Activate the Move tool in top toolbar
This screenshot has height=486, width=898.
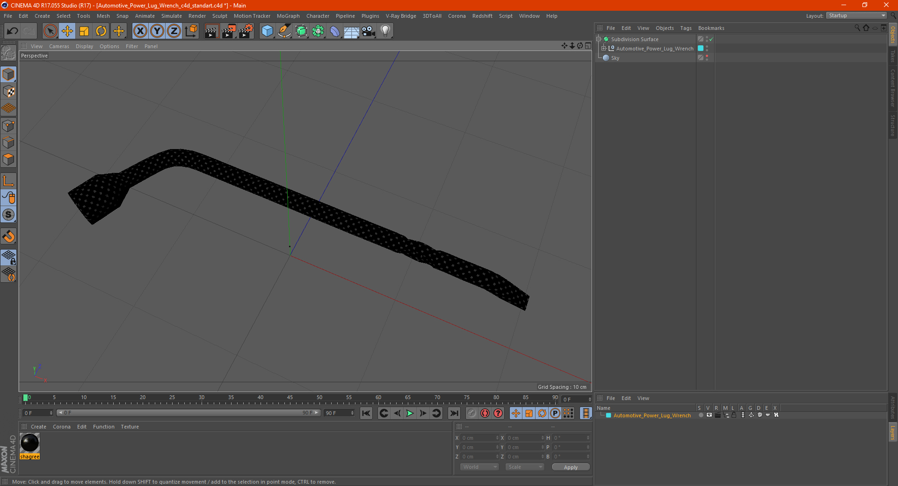(67, 31)
